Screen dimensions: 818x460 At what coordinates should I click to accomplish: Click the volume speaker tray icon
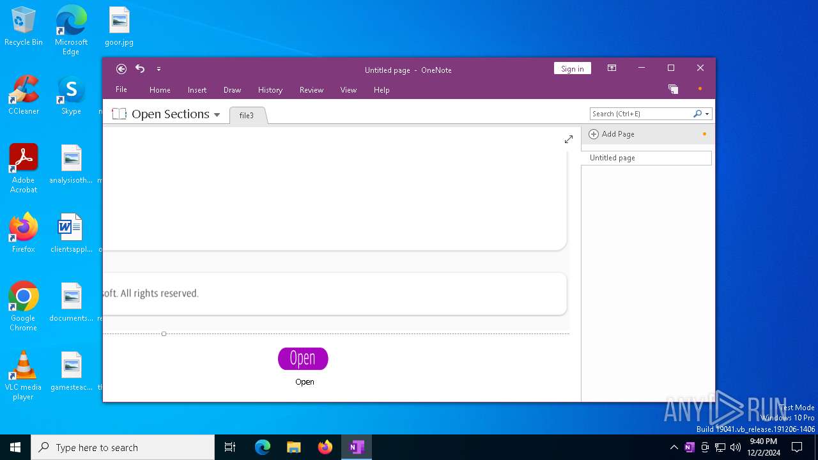point(735,447)
